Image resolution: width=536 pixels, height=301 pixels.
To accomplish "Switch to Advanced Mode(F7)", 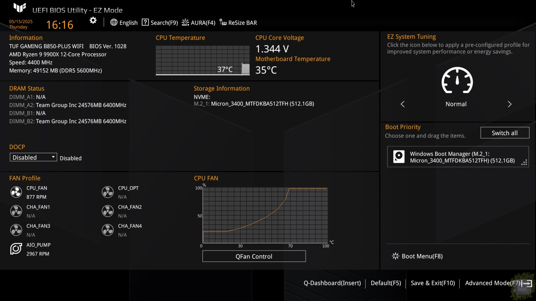I will pos(493,283).
